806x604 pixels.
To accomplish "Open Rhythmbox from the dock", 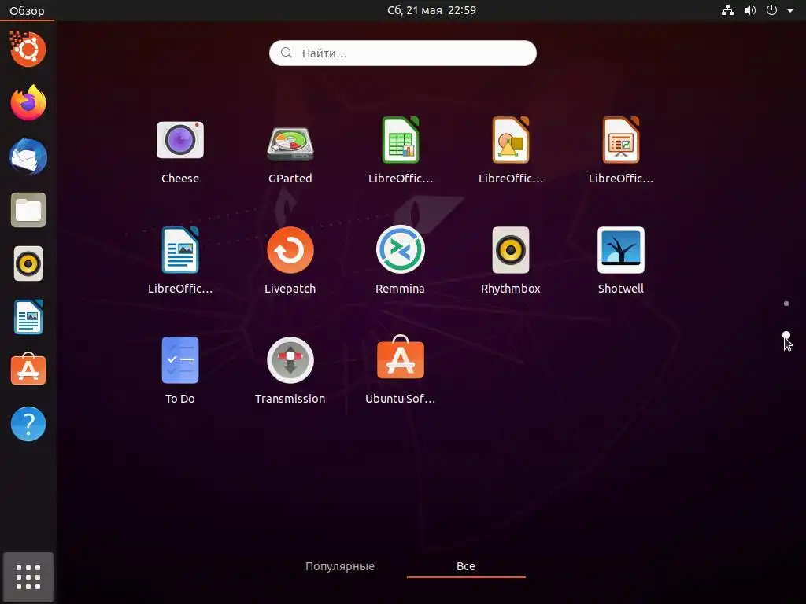I will (x=28, y=264).
